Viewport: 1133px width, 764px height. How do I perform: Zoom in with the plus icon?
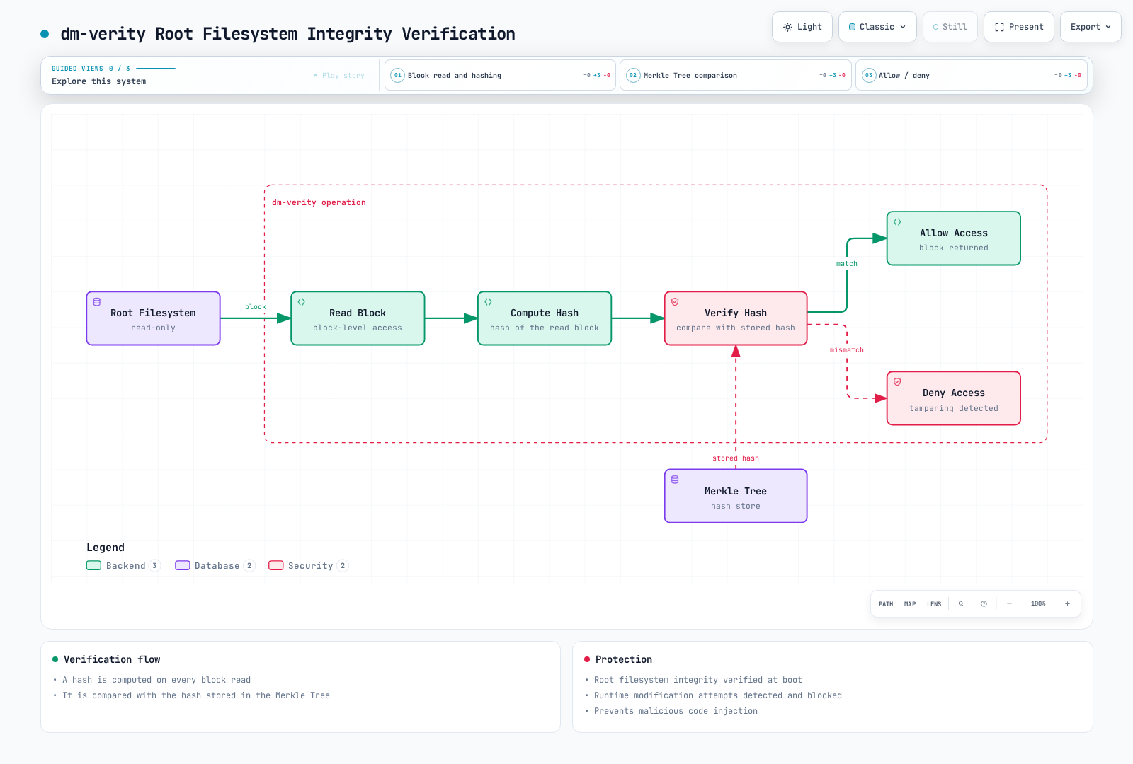(x=1067, y=604)
